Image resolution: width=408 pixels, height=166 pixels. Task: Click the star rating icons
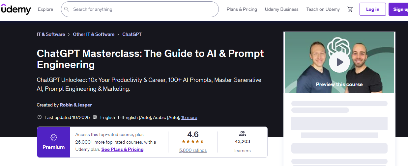[x=193, y=141]
